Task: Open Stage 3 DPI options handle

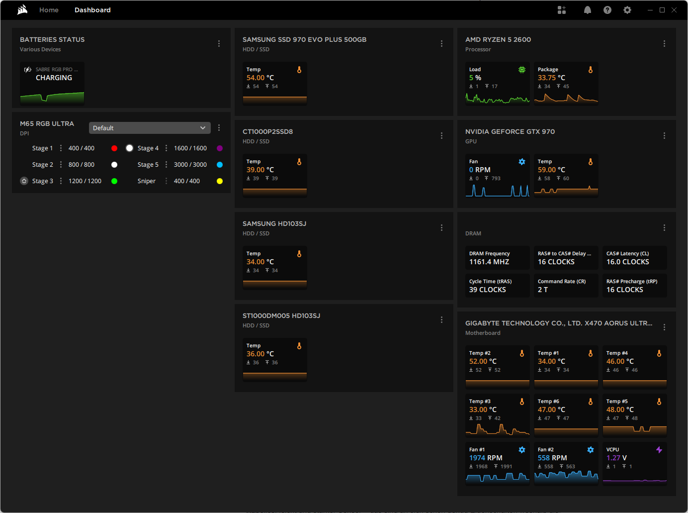Action: pyautogui.click(x=61, y=181)
